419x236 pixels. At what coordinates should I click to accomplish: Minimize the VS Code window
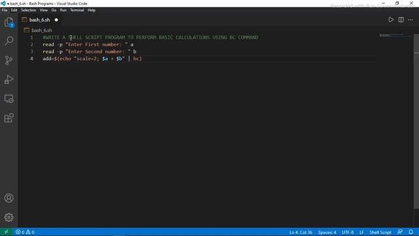pos(384,3)
